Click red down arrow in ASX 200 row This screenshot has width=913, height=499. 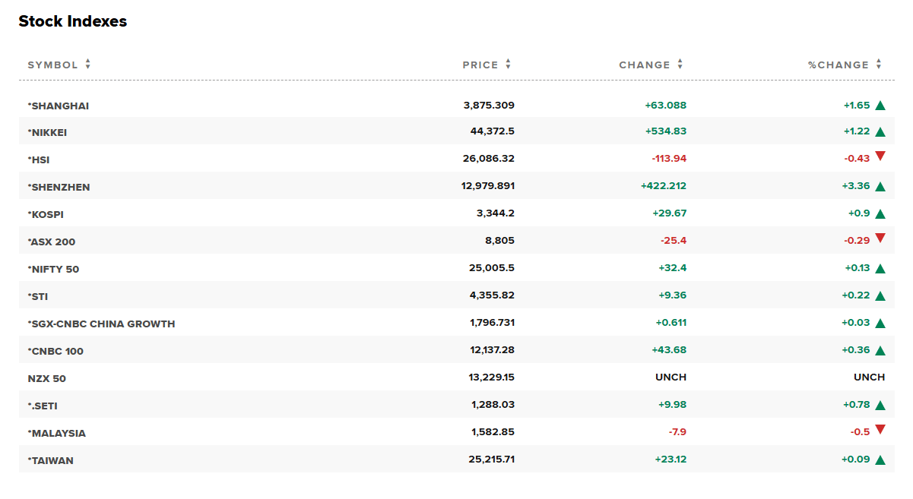[880, 238]
